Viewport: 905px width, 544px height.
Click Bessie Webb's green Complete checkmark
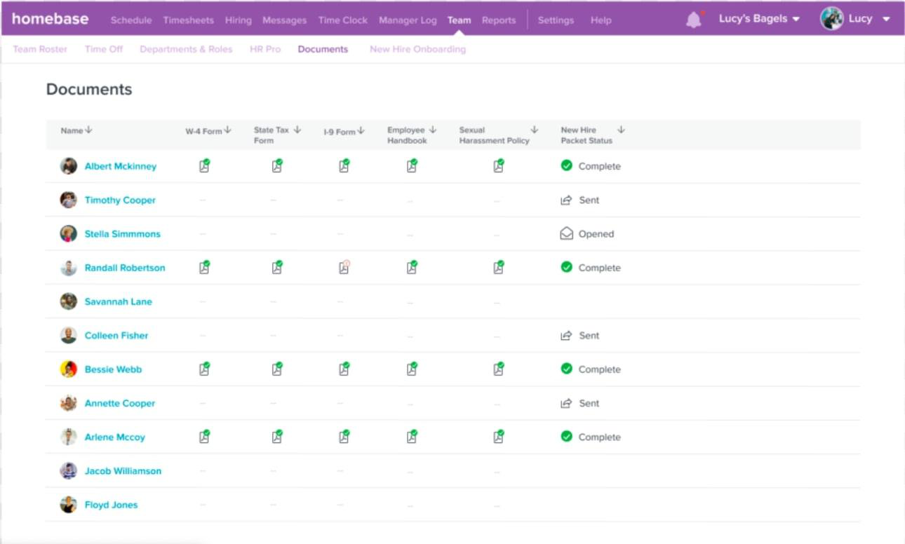(566, 369)
